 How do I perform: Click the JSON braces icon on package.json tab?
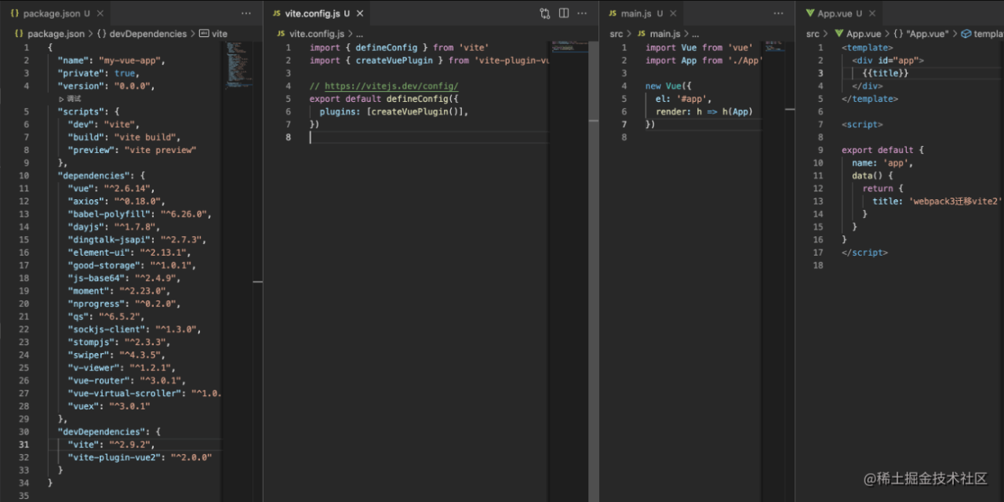pyautogui.click(x=14, y=14)
